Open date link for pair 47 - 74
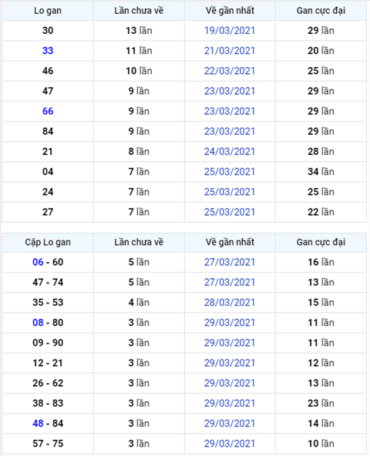 point(230,282)
